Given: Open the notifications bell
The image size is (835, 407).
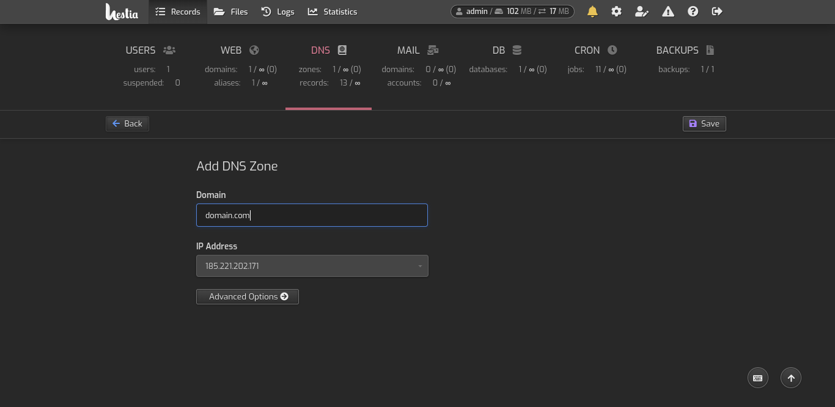Looking at the screenshot, I should (x=592, y=12).
